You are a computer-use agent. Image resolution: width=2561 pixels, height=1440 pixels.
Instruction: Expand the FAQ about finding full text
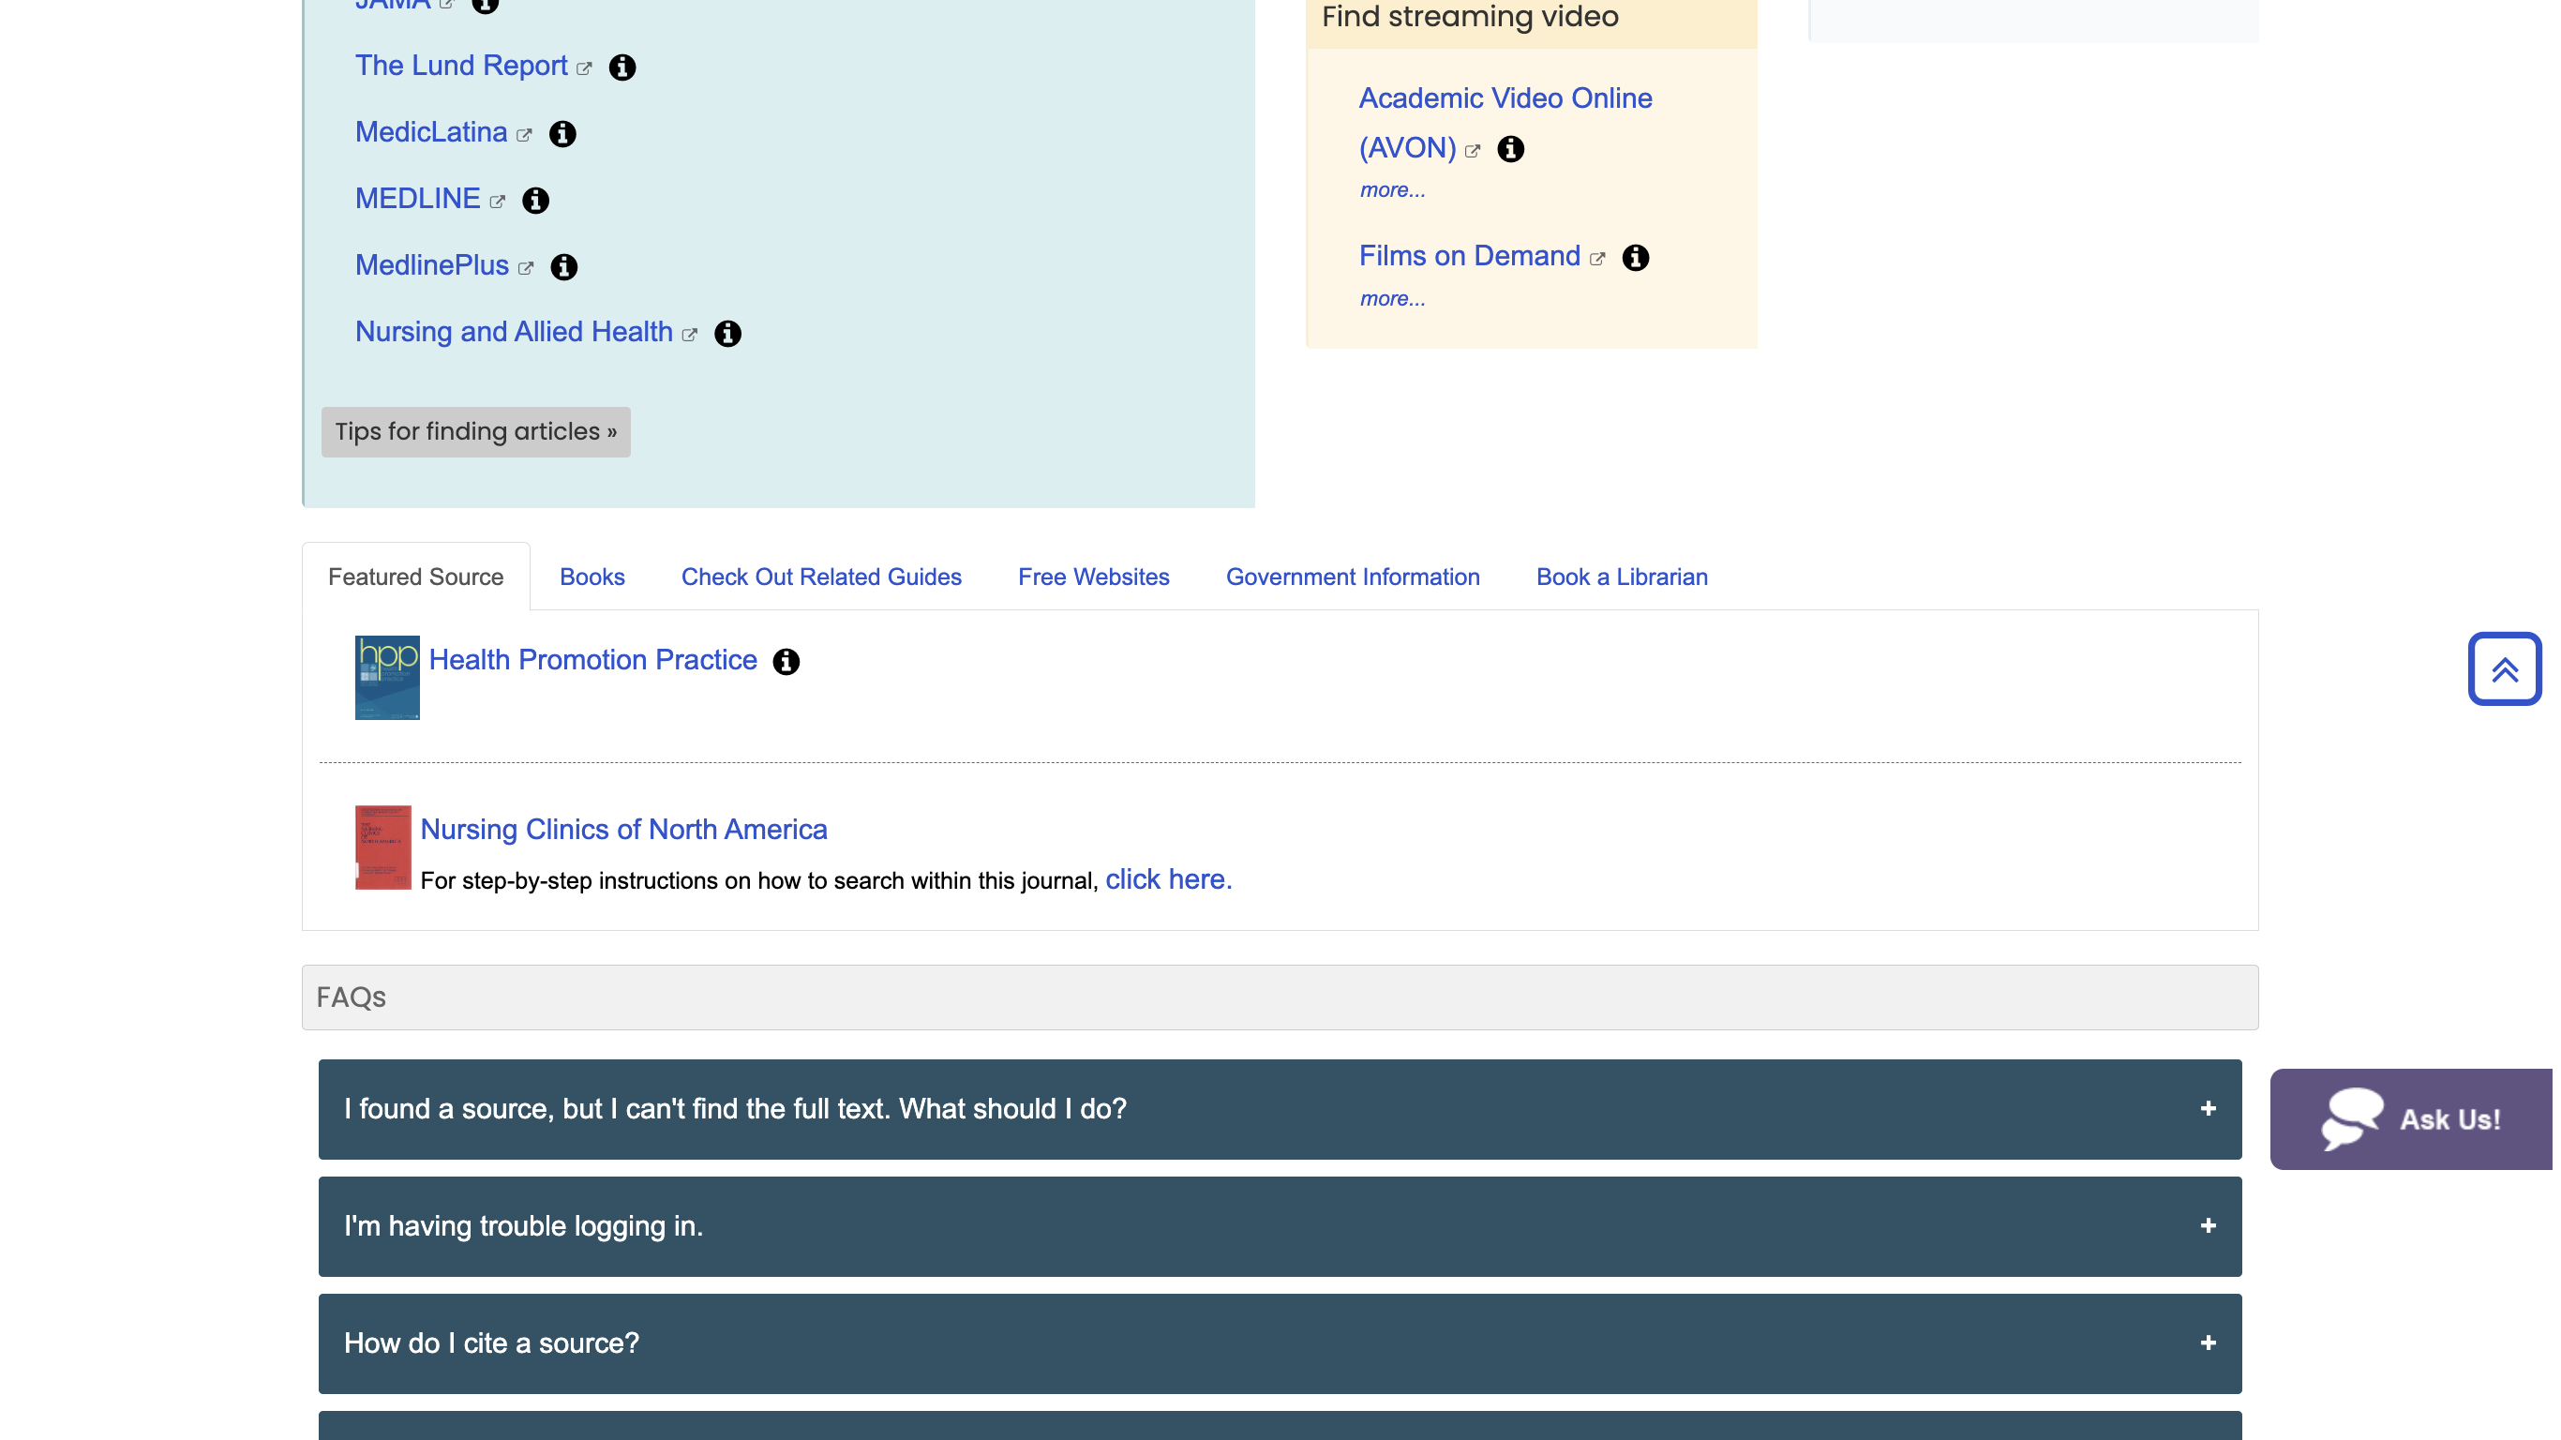1280,1108
